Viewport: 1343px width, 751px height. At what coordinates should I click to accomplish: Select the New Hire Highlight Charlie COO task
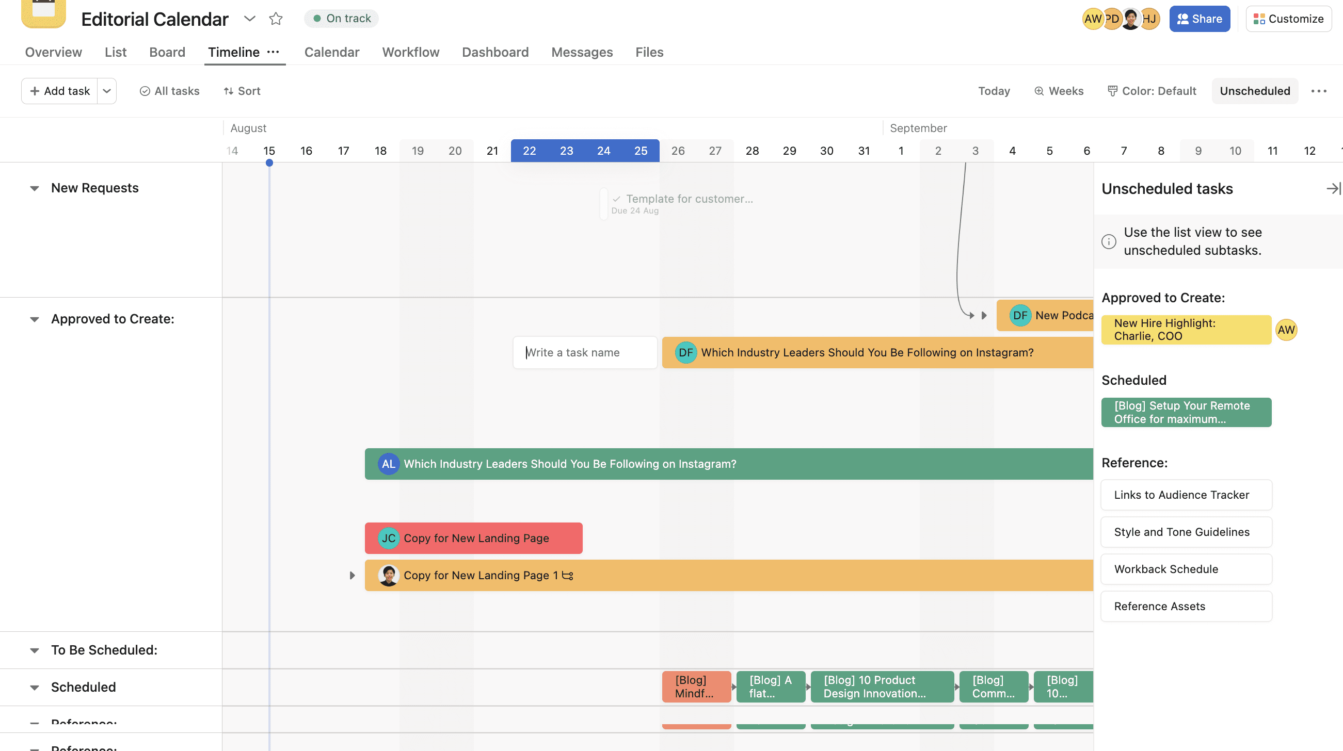pyautogui.click(x=1185, y=329)
